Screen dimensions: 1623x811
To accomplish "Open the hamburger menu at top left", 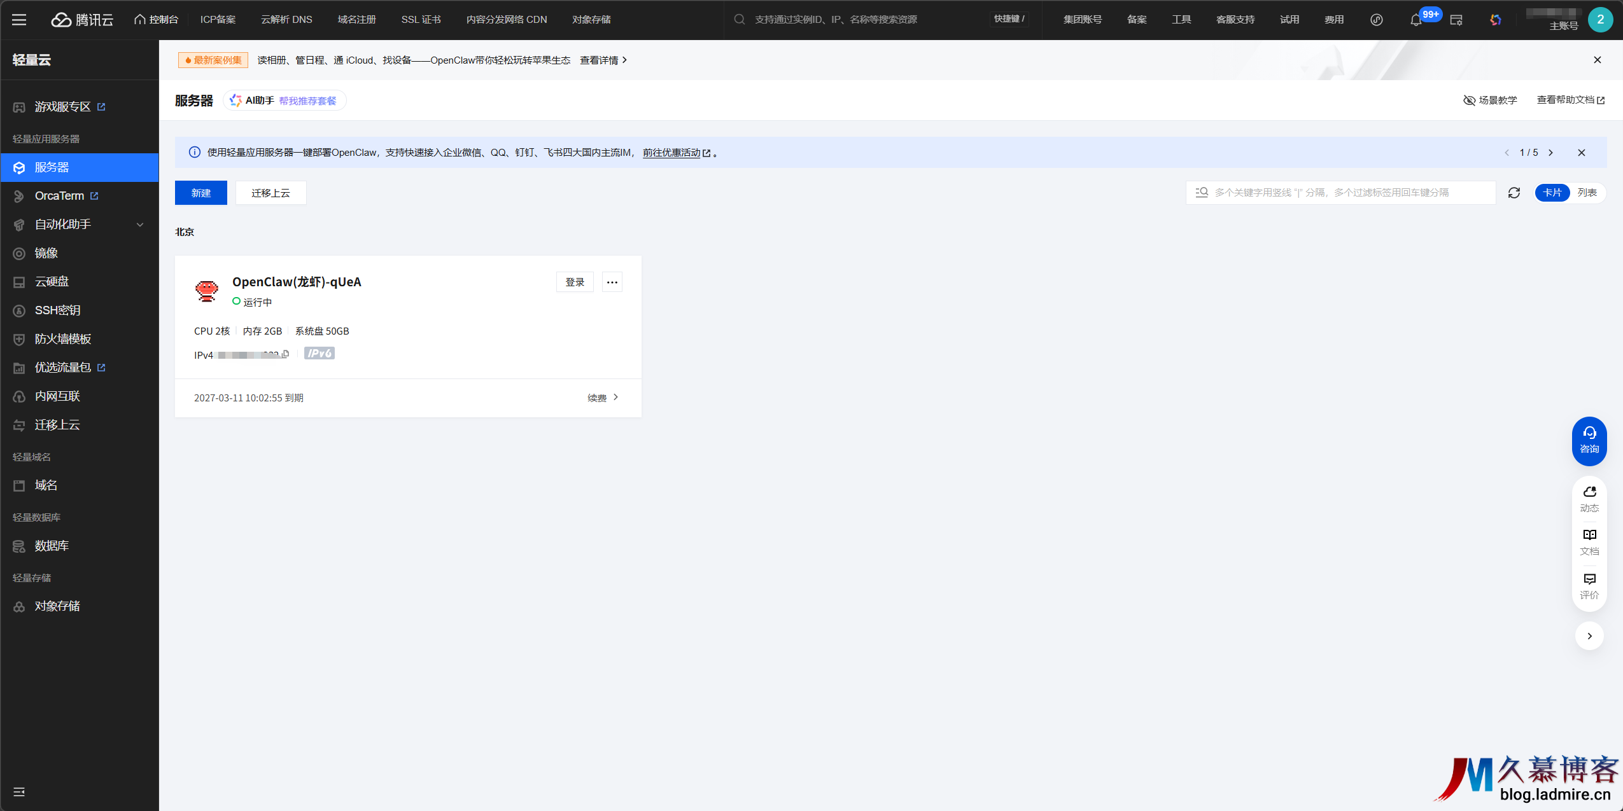I will pos(19,20).
